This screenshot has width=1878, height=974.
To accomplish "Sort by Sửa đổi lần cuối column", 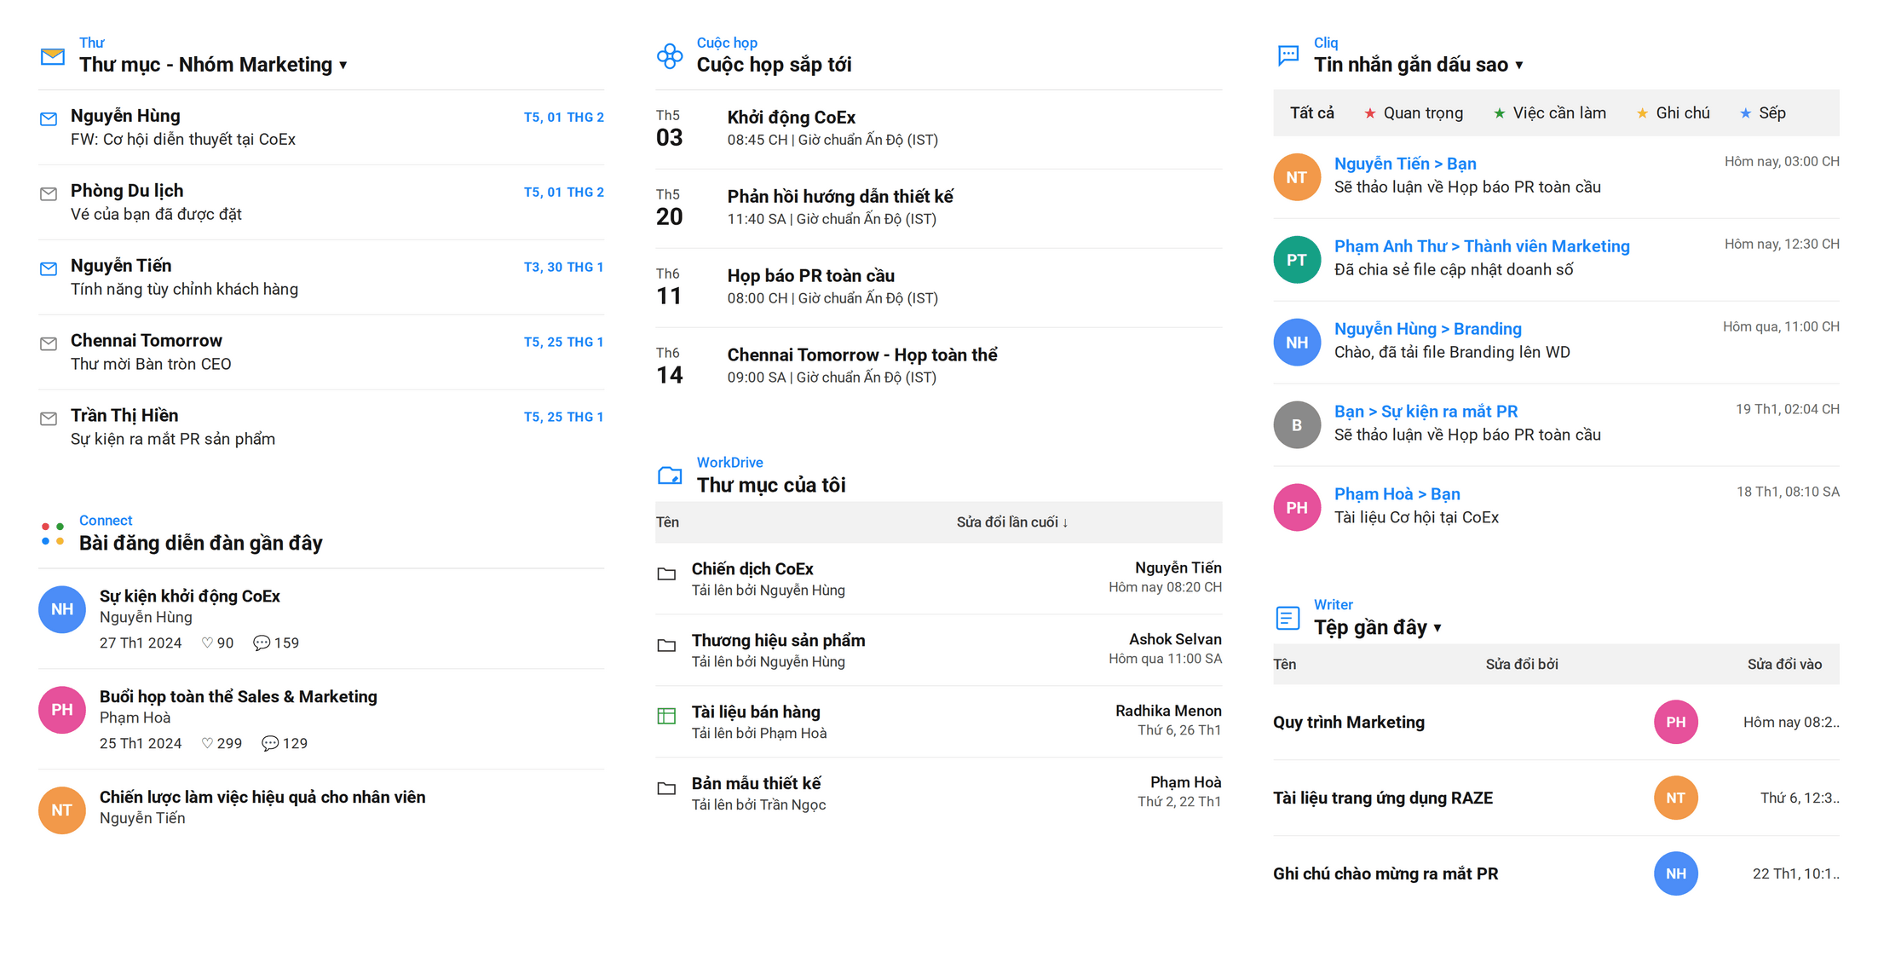I will click(1012, 522).
